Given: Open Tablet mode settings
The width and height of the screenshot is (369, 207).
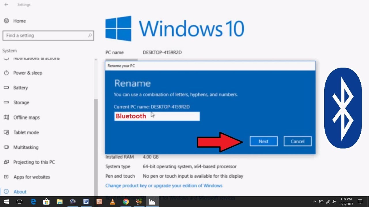Looking at the screenshot, I should pyautogui.click(x=26, y=133).
